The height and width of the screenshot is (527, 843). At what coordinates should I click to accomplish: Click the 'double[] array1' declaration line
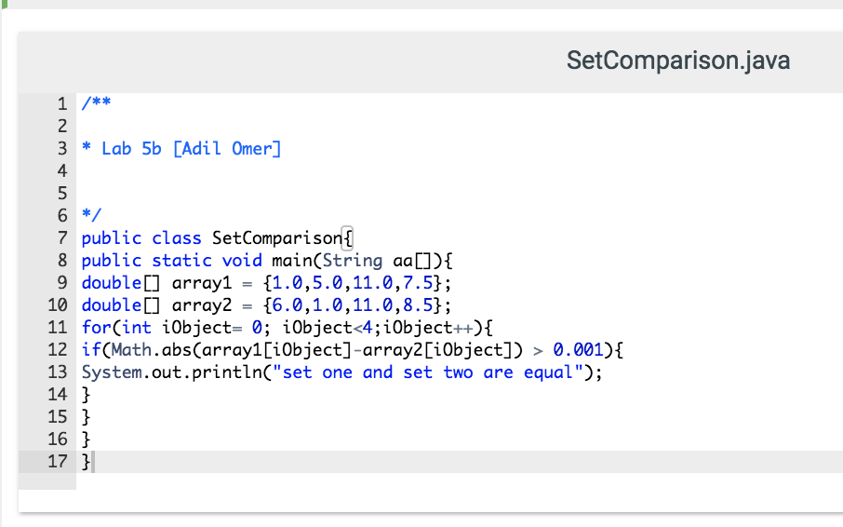266,282
